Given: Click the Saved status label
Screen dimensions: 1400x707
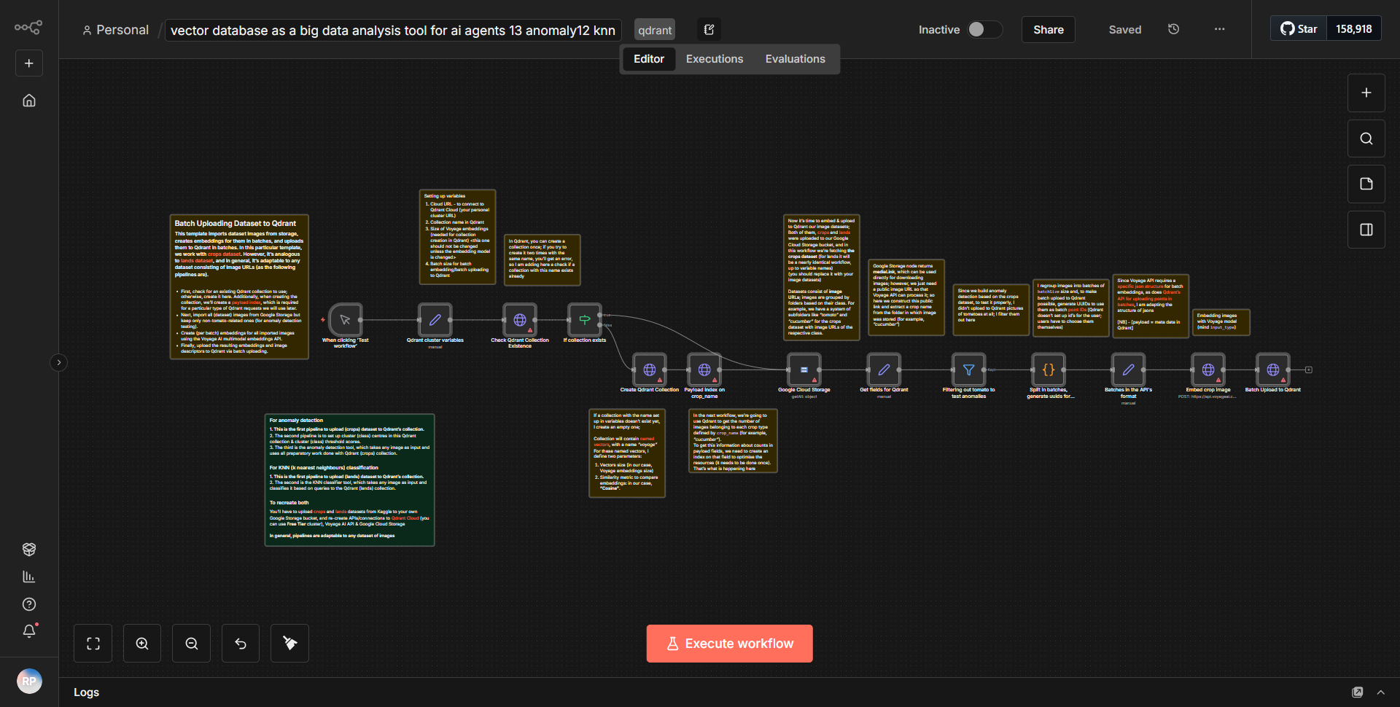Looking at the screenshot, I should [1124, 30].
